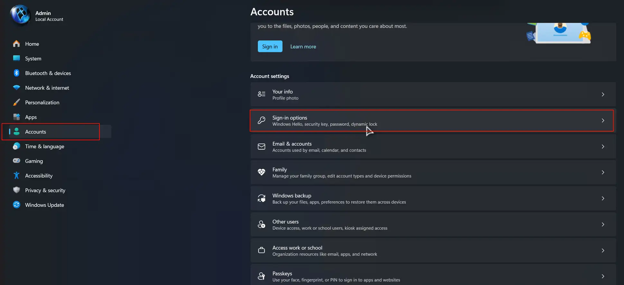Screen dimensions: 624x285
Task: Click 'Accounts used by email, calendar, and contacts'
Action: click(x=319, y=150)
